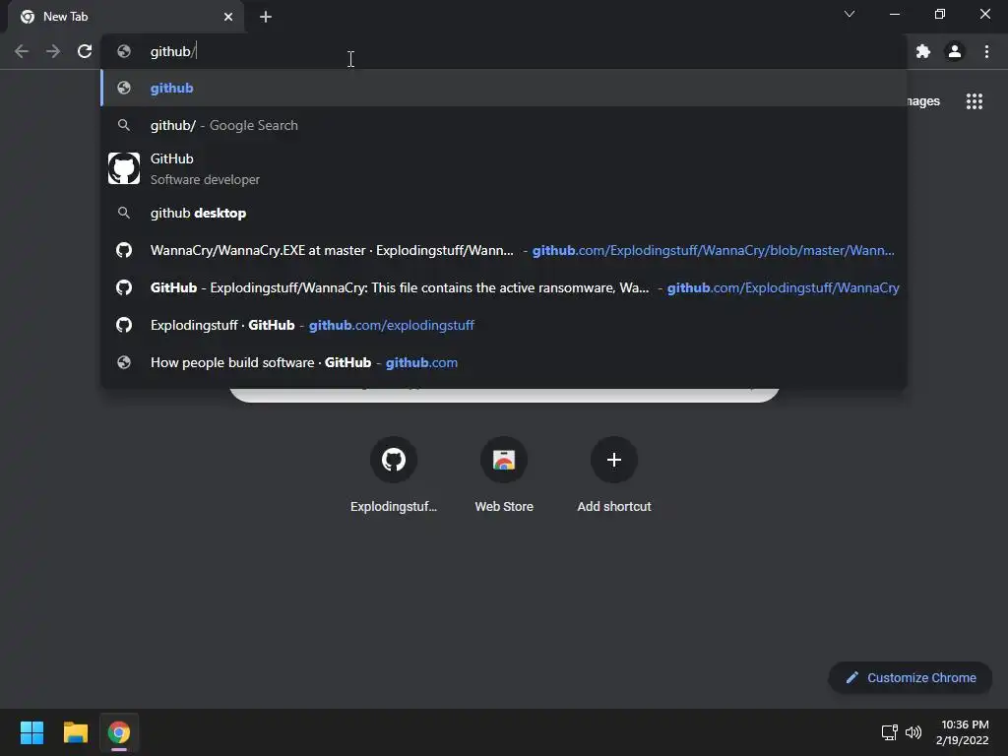The height and width of the screenshot is (756, 1008).
Task: Click the GitHub octocat logo thumbnail
Action: [x=124, y=168]
